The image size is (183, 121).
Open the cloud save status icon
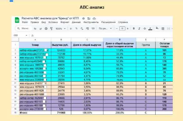point(94,18)
